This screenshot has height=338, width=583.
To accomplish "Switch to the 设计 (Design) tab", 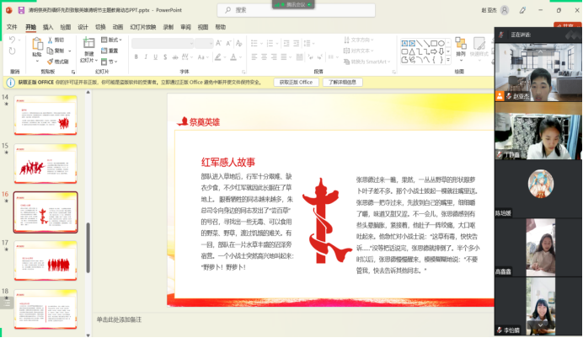I will (x=83, y=27).
